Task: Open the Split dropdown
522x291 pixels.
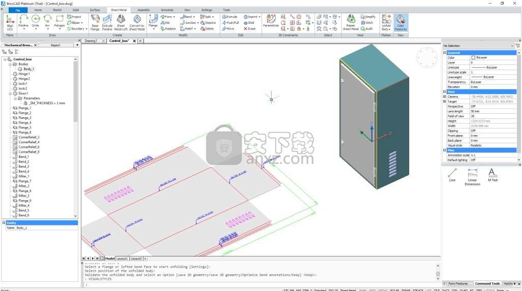Action: pyautogui.click(x=213, y=17)
